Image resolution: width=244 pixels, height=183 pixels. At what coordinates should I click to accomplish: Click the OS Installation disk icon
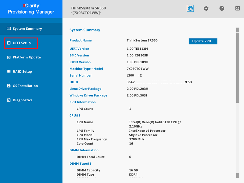9,86
